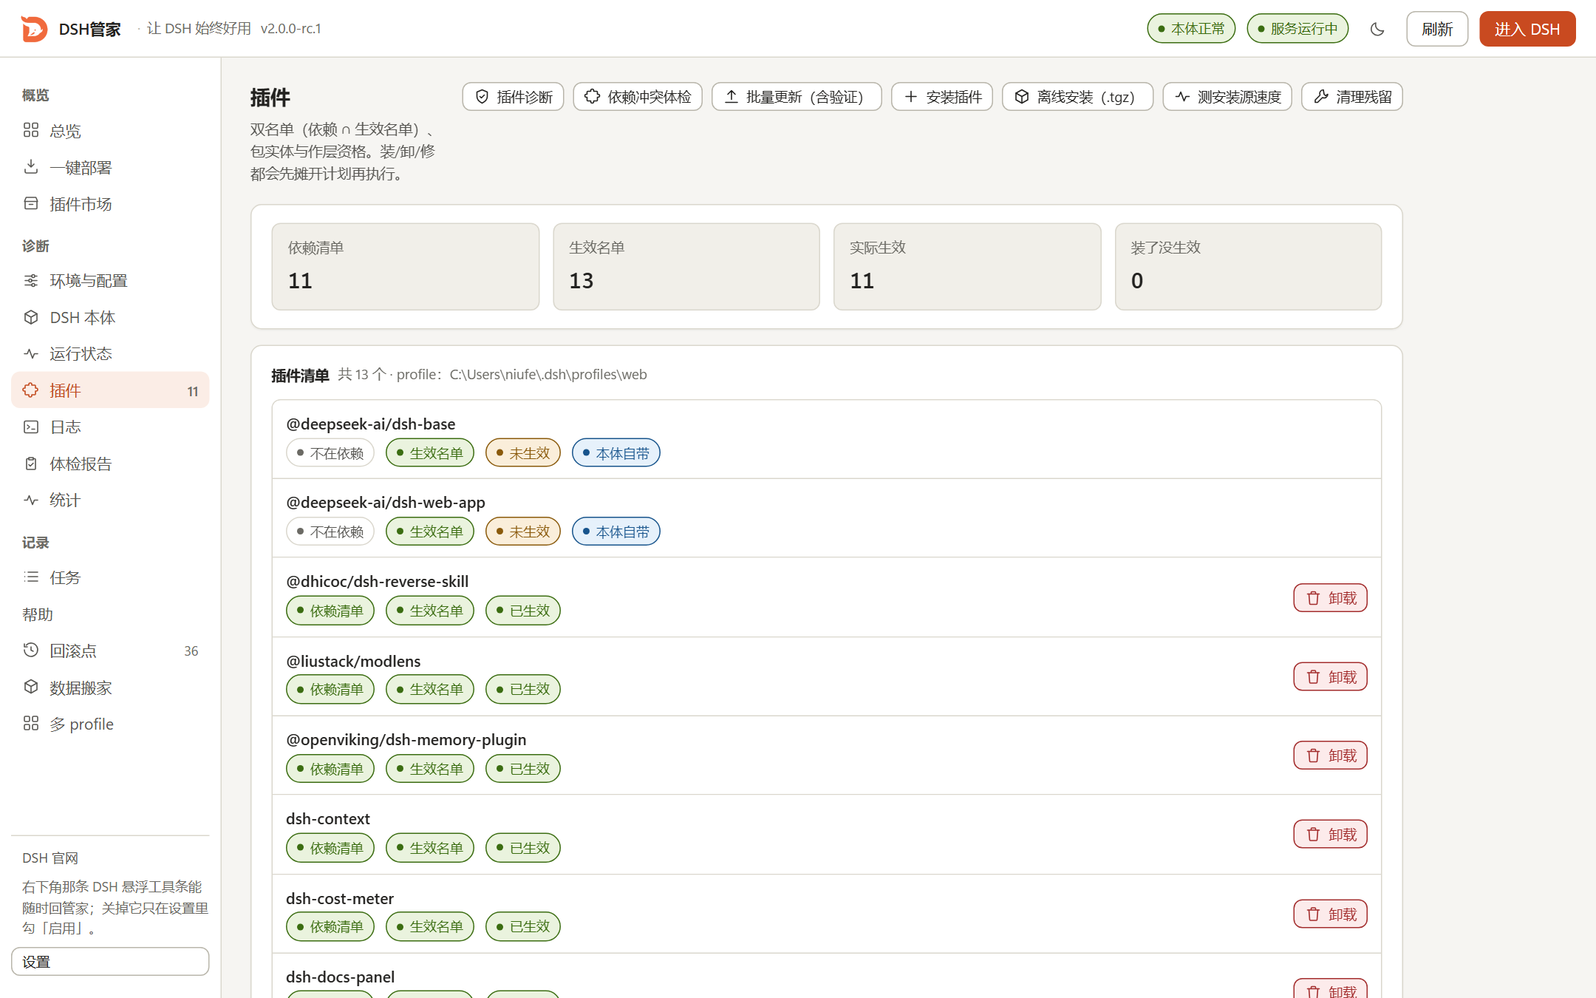Click the 插件 puzzle icon in sidebar
Viewport: 1596px width, 998px height.
click(31, 390)
